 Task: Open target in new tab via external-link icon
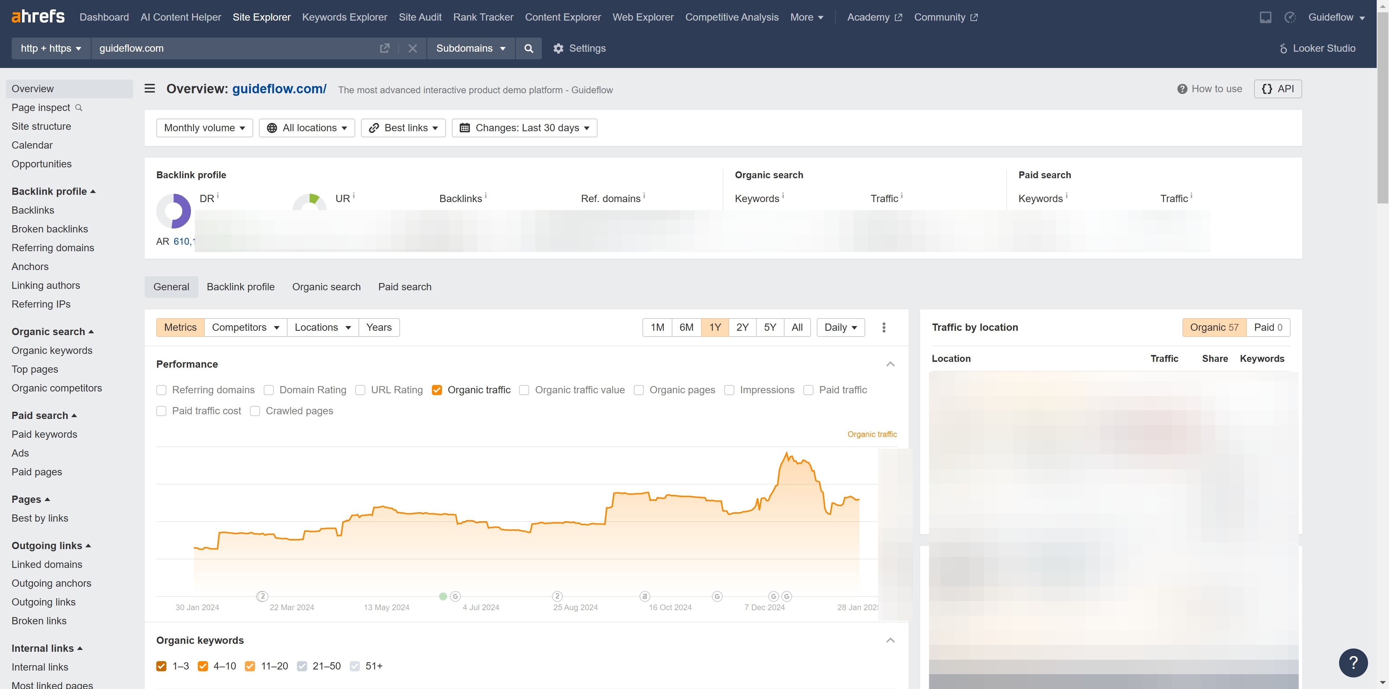(385, 48)
